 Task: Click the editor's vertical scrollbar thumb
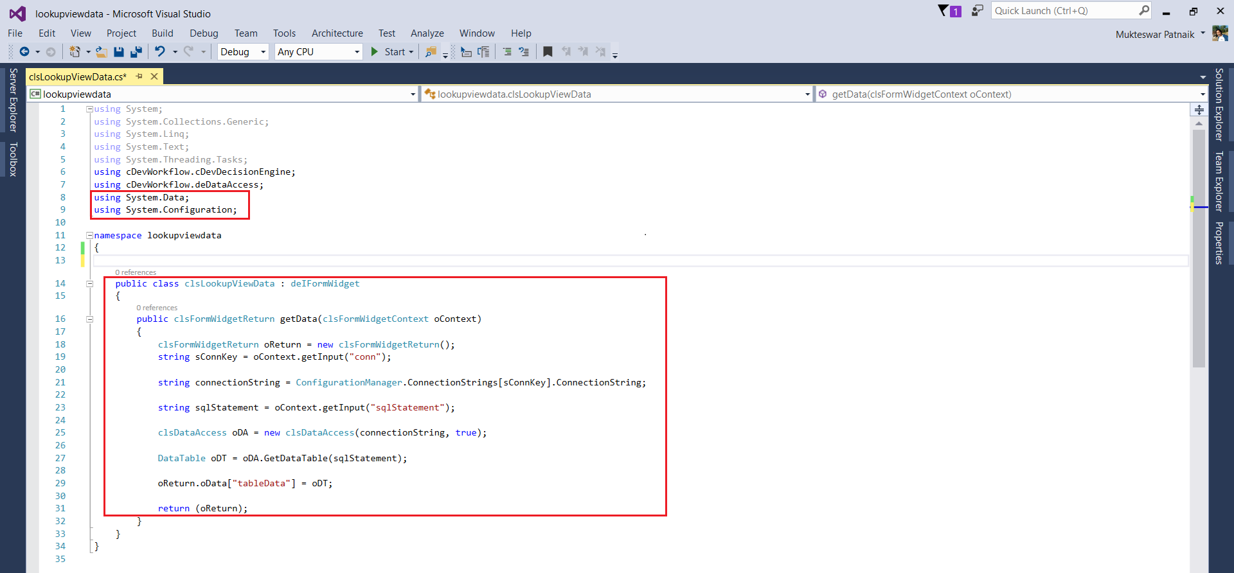1199,249
